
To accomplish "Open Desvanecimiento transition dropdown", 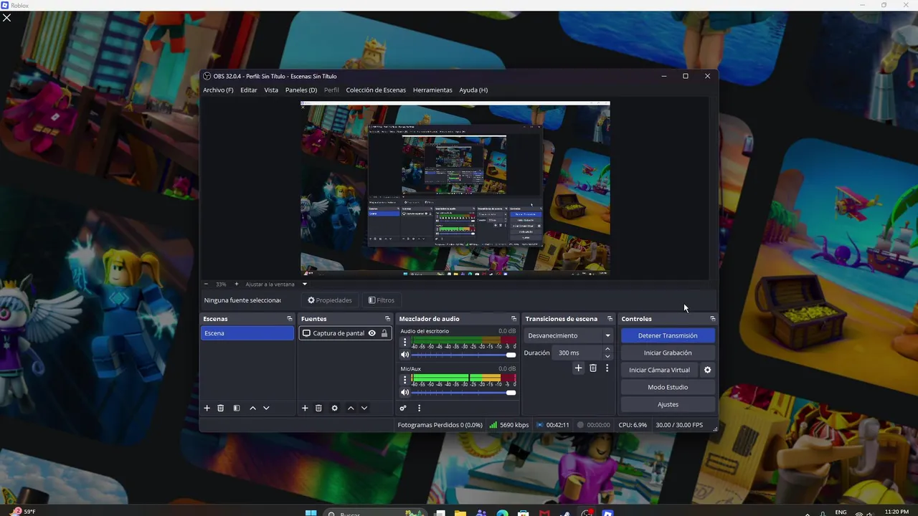I will pos(569,335).
